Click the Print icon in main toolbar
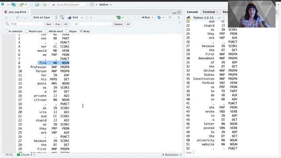The height and width of the screenshot is (158, 281). [x=45, y=4]
